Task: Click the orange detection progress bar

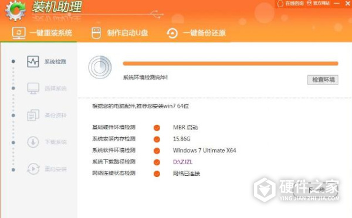Action: pyautogui.click(x=231, y=64)
